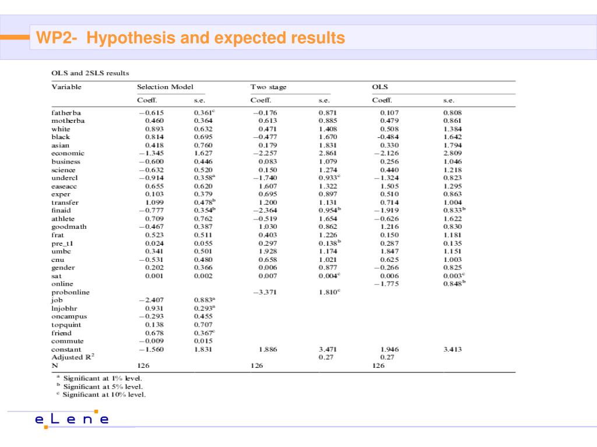
Task: Click the 'white' variable row label
Action: tap(61, 129)
